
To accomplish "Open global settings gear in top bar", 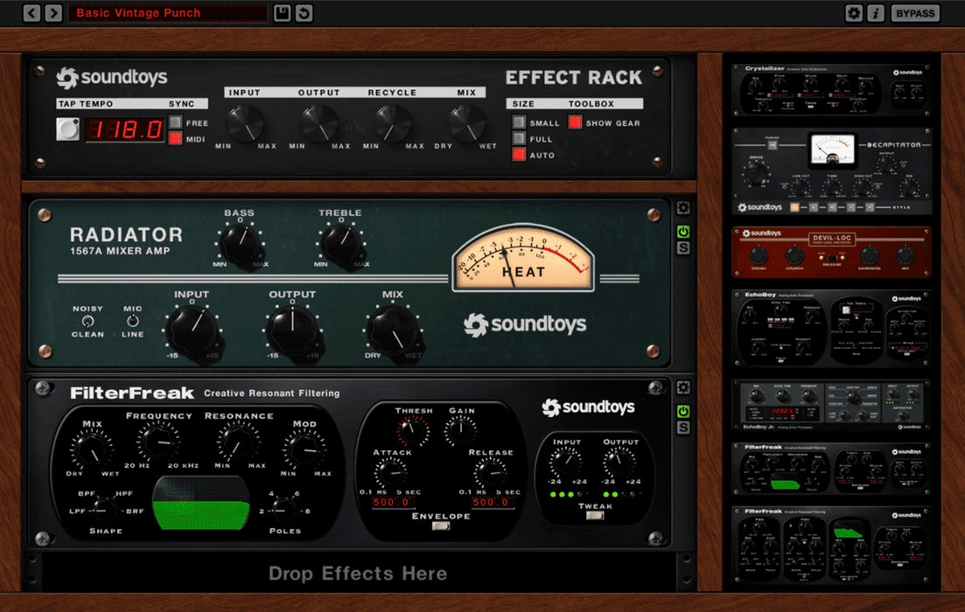I will 854,13.
